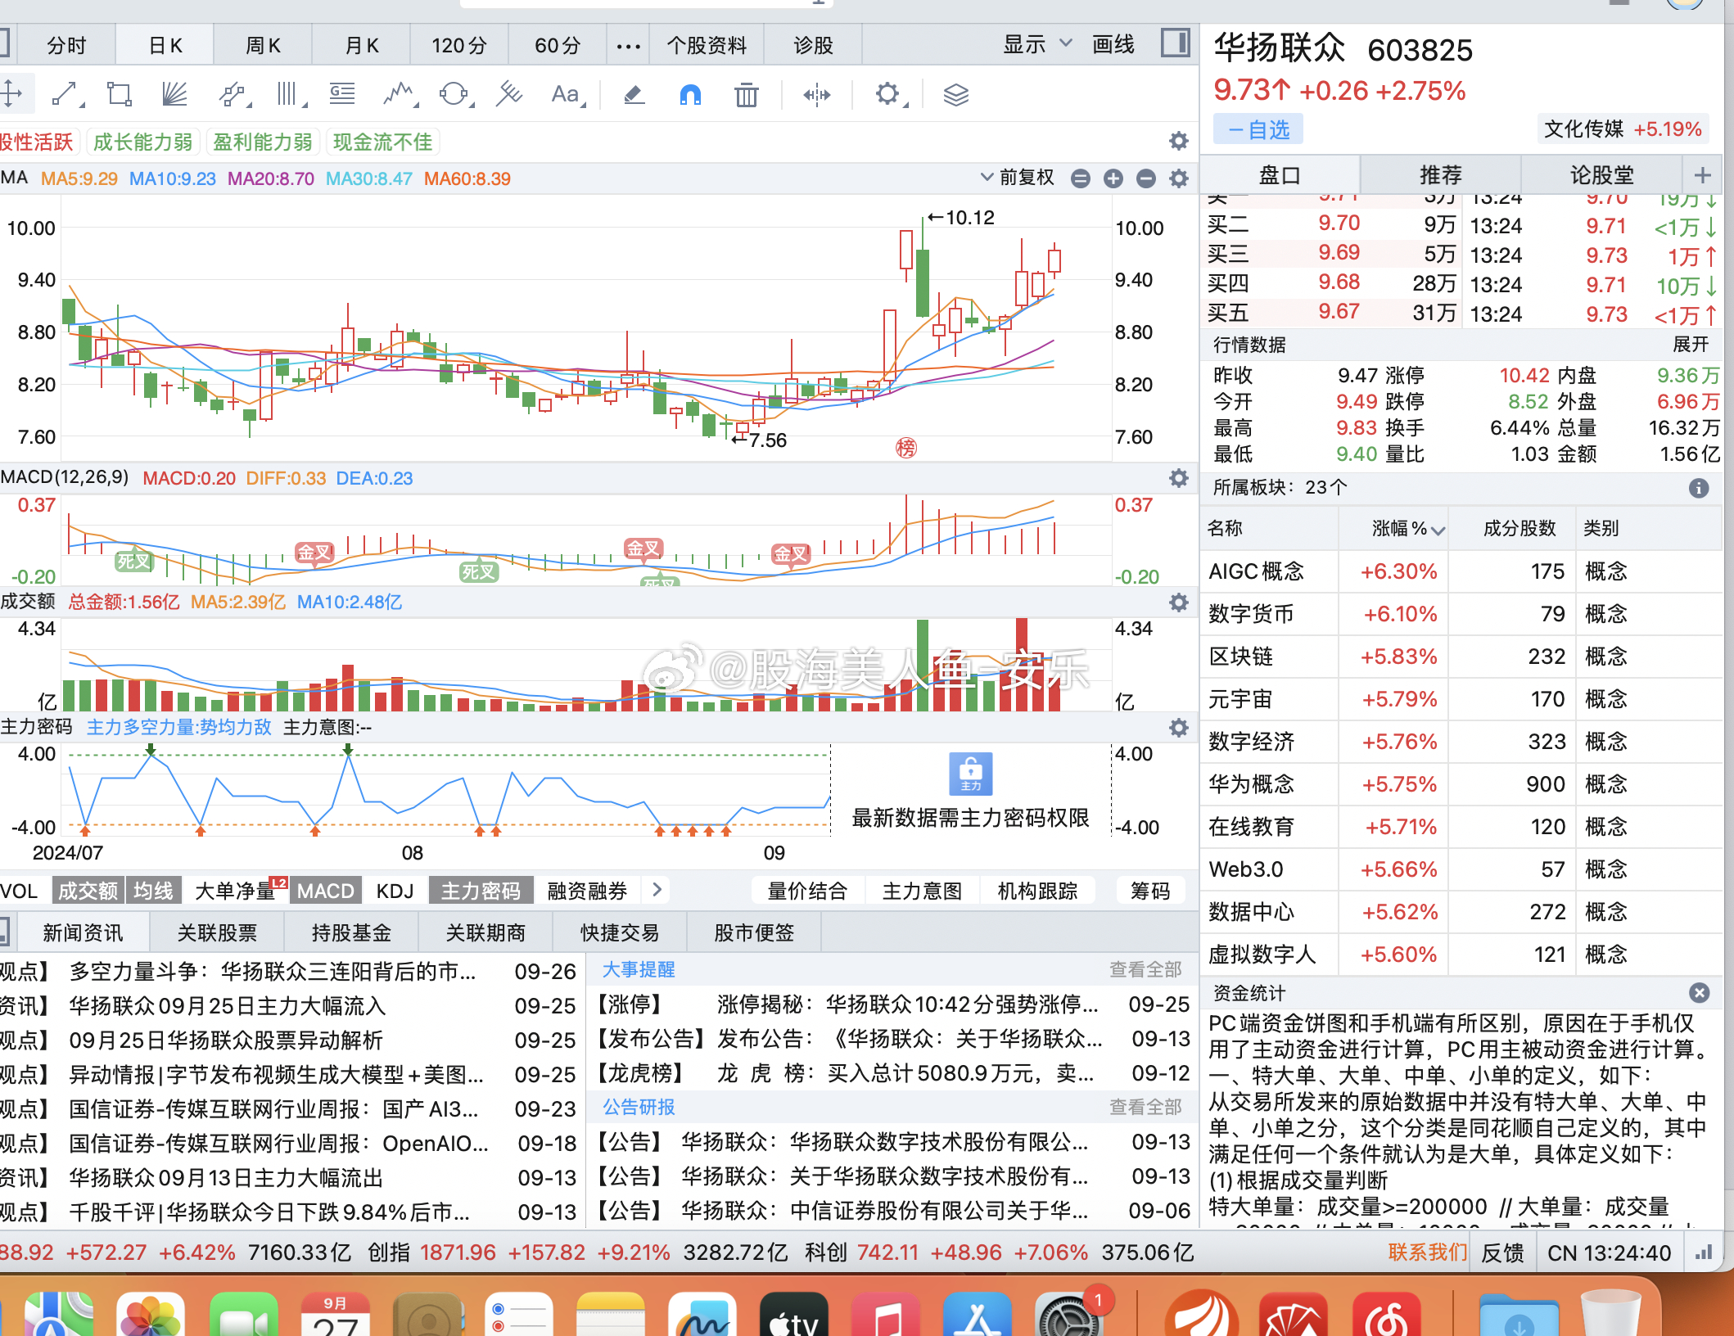This screenshot has height=1336, width=1734.
Task: Toggle the MACD indicator button
Action: tap(325, 891)
